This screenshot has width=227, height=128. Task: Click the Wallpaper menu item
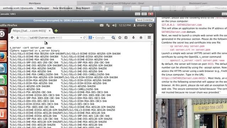(x=43, y=8)
